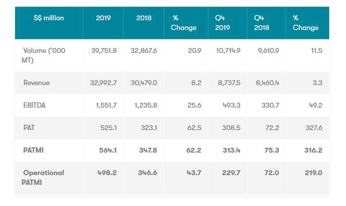
Task: Select the EBITDA row label
Action: pos(35,105)
